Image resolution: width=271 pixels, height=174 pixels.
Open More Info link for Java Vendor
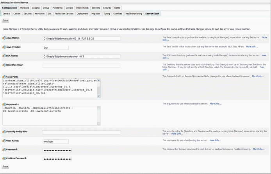click(x=252, y=46)
